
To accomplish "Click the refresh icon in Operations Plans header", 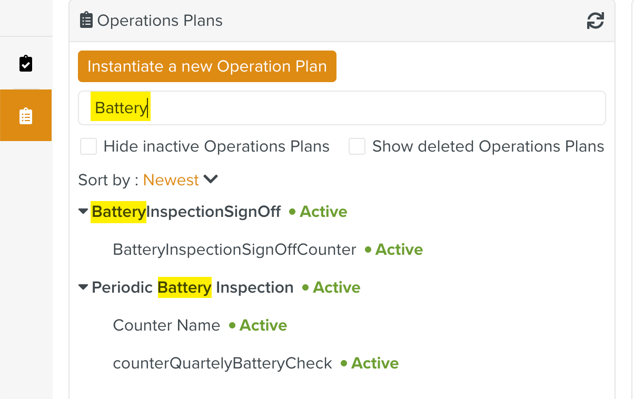I will click(x=595, y=21).
